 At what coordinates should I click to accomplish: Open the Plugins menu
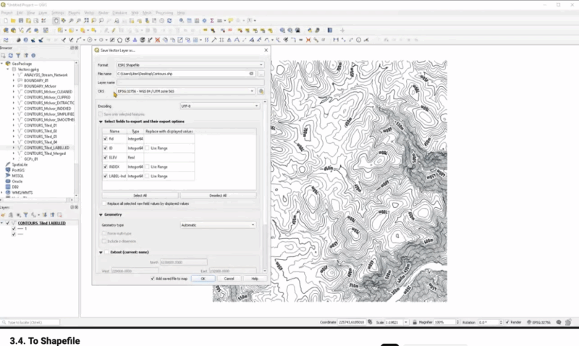point(75,12)
